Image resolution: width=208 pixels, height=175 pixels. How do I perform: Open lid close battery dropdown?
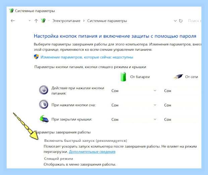tap(134, 119)
